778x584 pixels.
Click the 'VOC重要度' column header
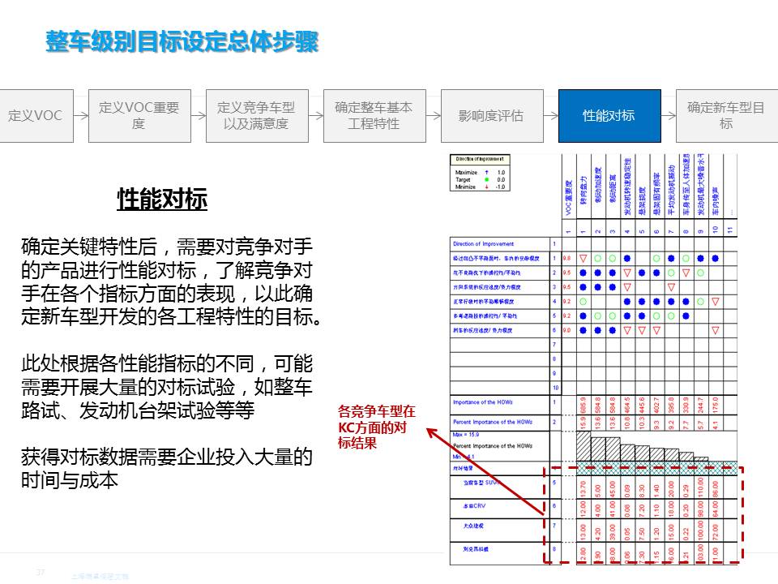pos(569,197)
